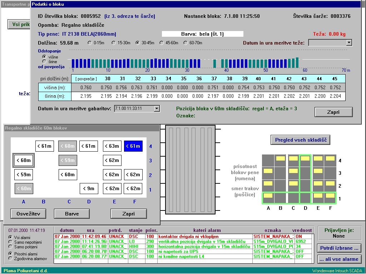Click yellow block indicator in overview cell A3
The height and width of the screenshot is (274, 366).
tap(268, 171)
